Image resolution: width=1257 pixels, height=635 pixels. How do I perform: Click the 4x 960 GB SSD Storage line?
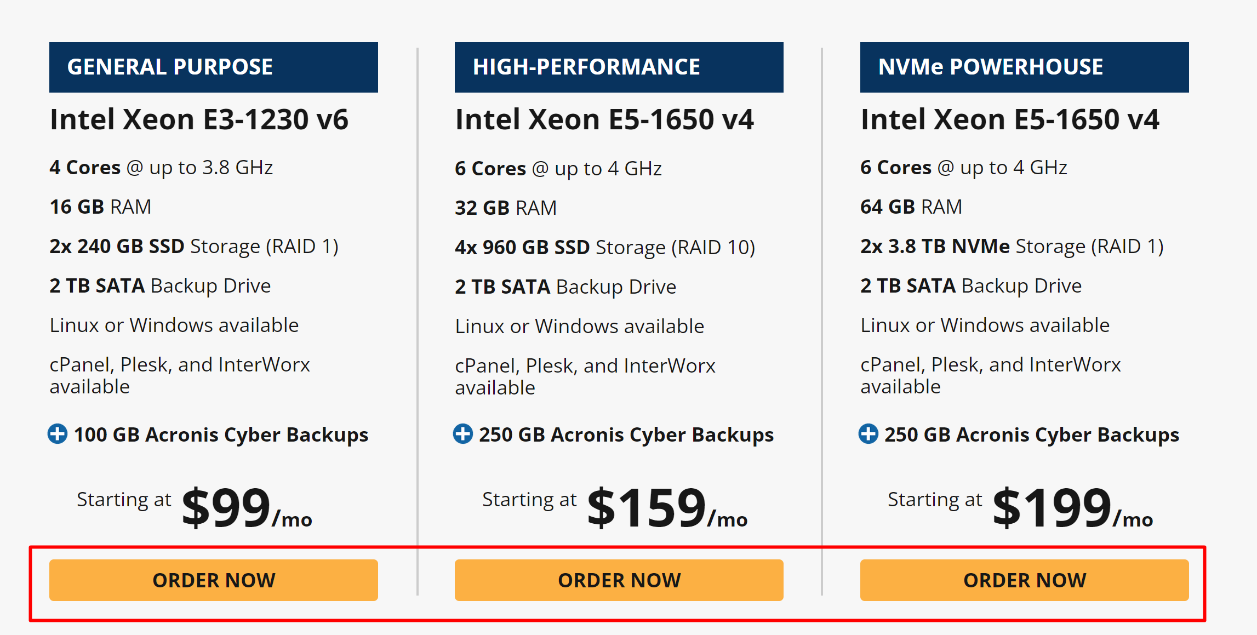[x=605, y=248]
